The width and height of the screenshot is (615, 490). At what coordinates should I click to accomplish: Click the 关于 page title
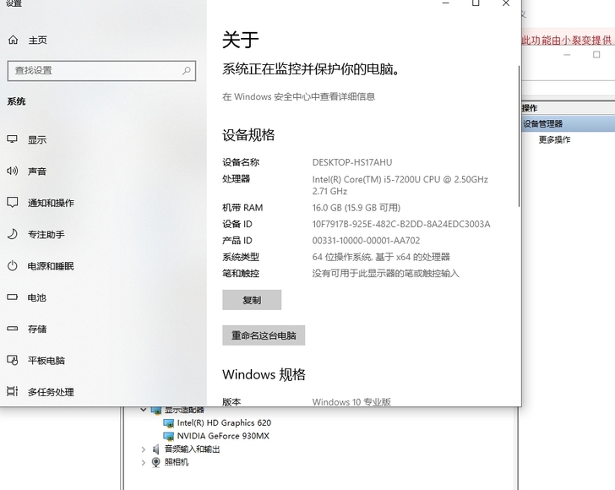pyautogui.click(x=241, y=40)
